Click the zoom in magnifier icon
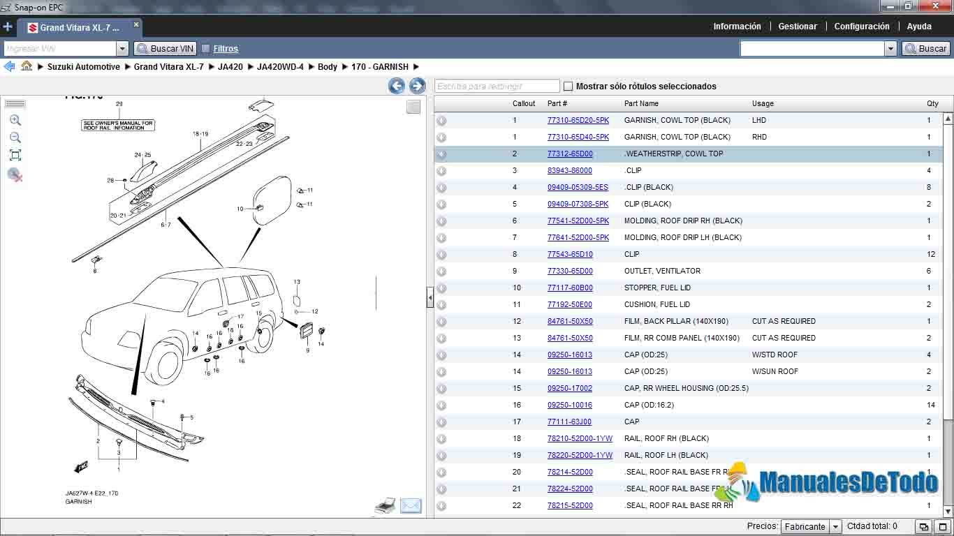 pyautogui.click(x=15, y=120)
